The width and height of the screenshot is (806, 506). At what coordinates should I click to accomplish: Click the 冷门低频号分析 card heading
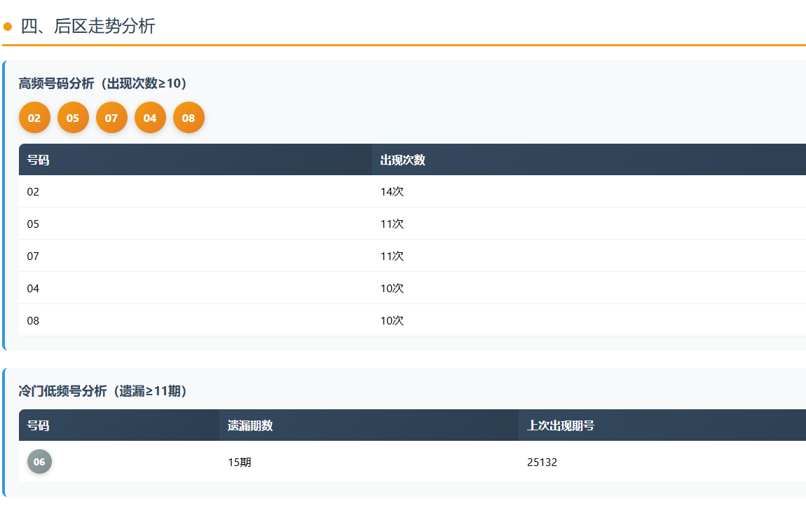(x=103, y=391)
